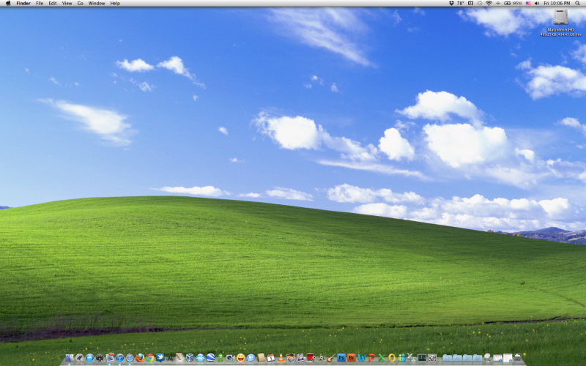Screen dimensions: 586x366
Task: Select the Macintosh HD drive icon
Action: [560, 17]
